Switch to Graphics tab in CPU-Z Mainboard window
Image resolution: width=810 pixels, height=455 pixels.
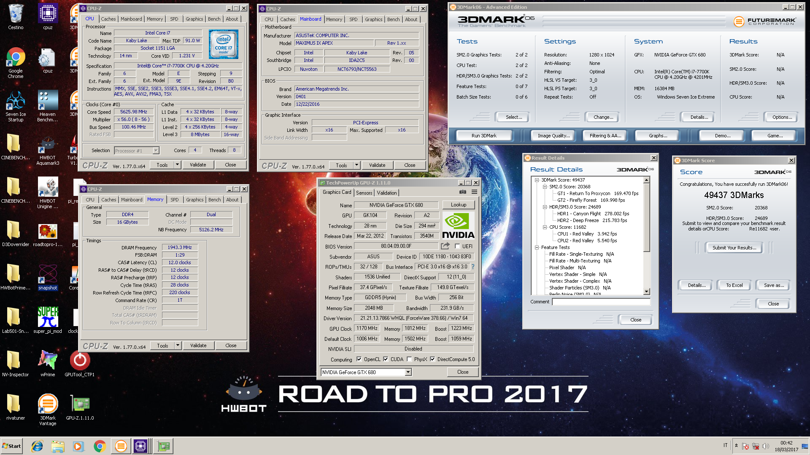tap(373, 19)
